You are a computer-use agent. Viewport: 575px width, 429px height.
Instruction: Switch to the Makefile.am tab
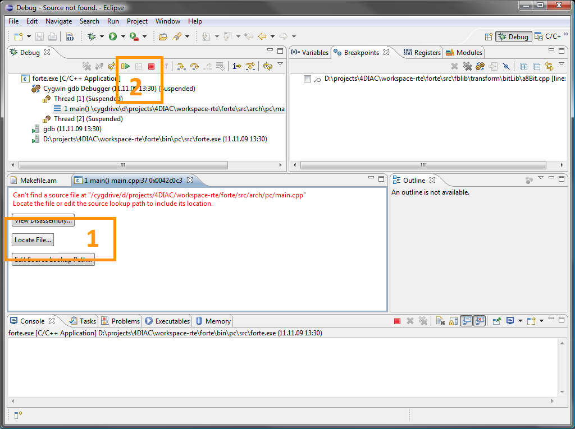coord(39,180)
